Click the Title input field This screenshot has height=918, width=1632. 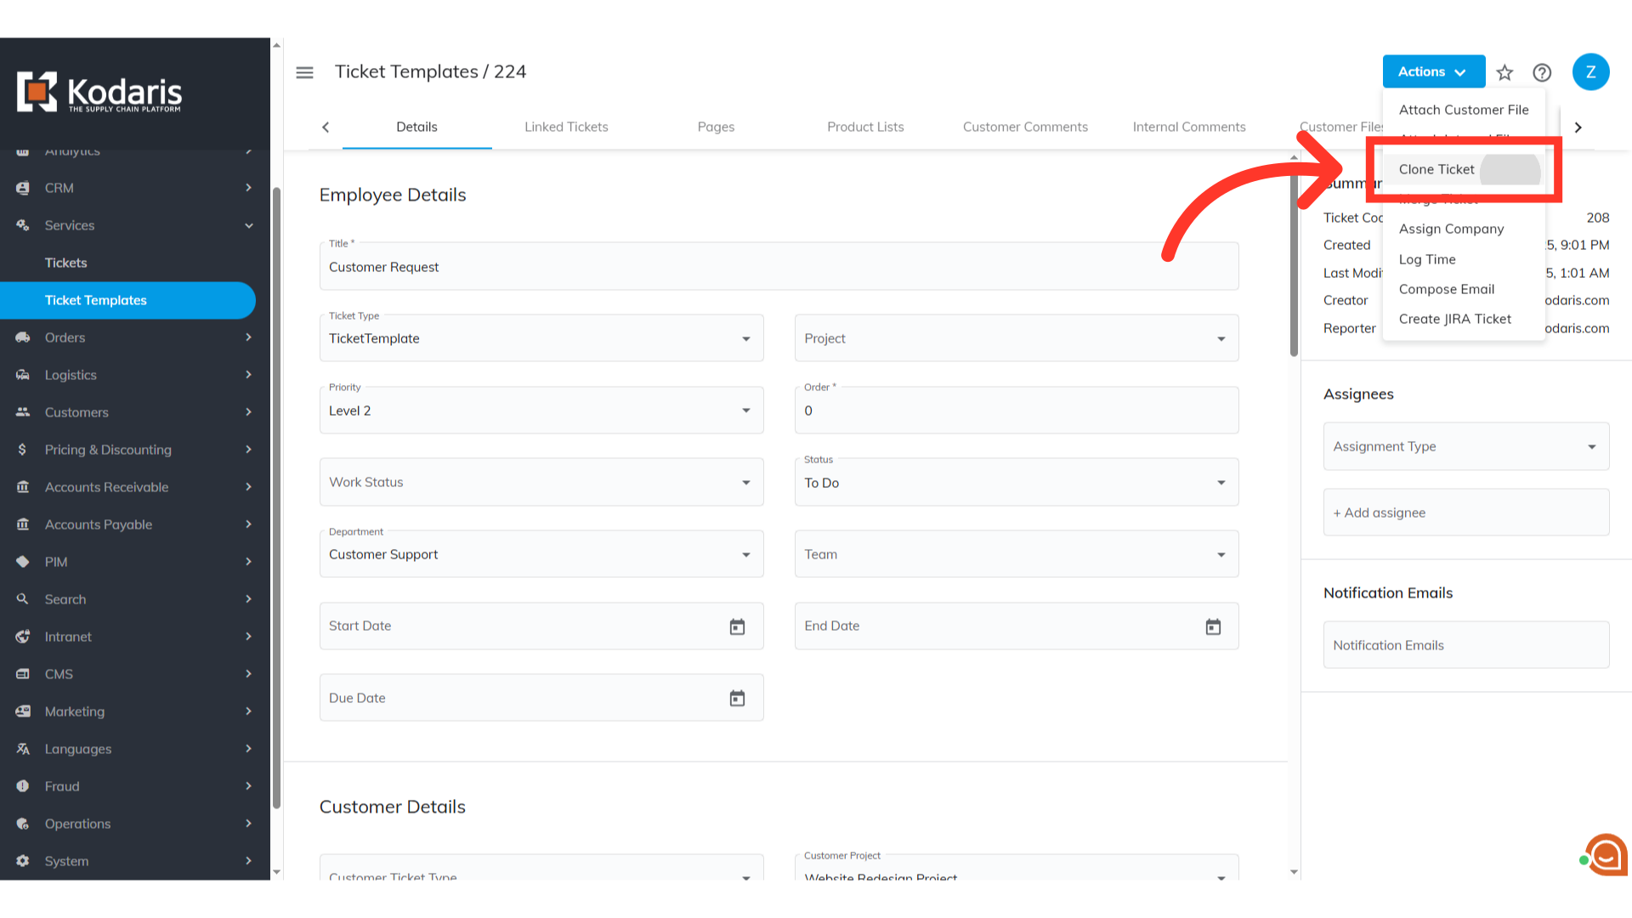pos(778,267)
